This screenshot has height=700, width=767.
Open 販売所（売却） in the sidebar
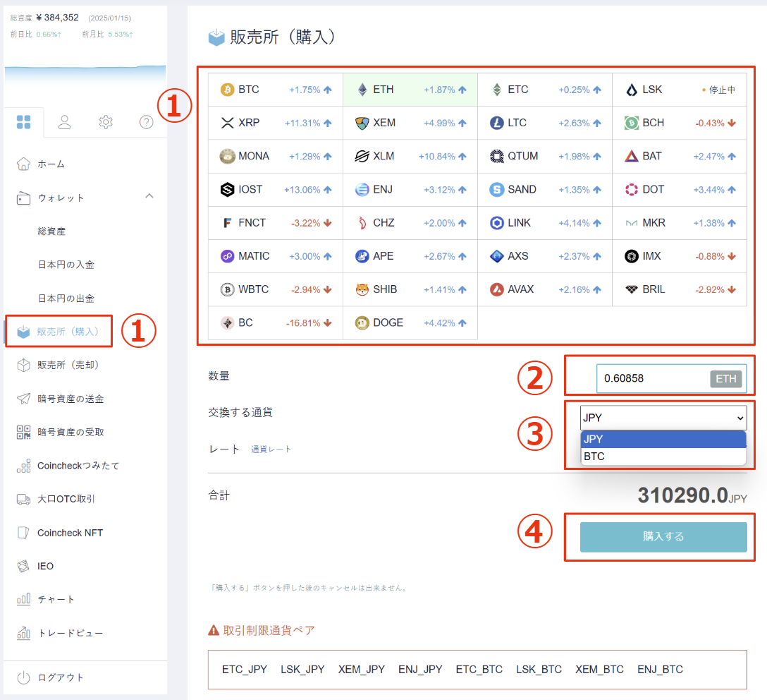[68, 366]
